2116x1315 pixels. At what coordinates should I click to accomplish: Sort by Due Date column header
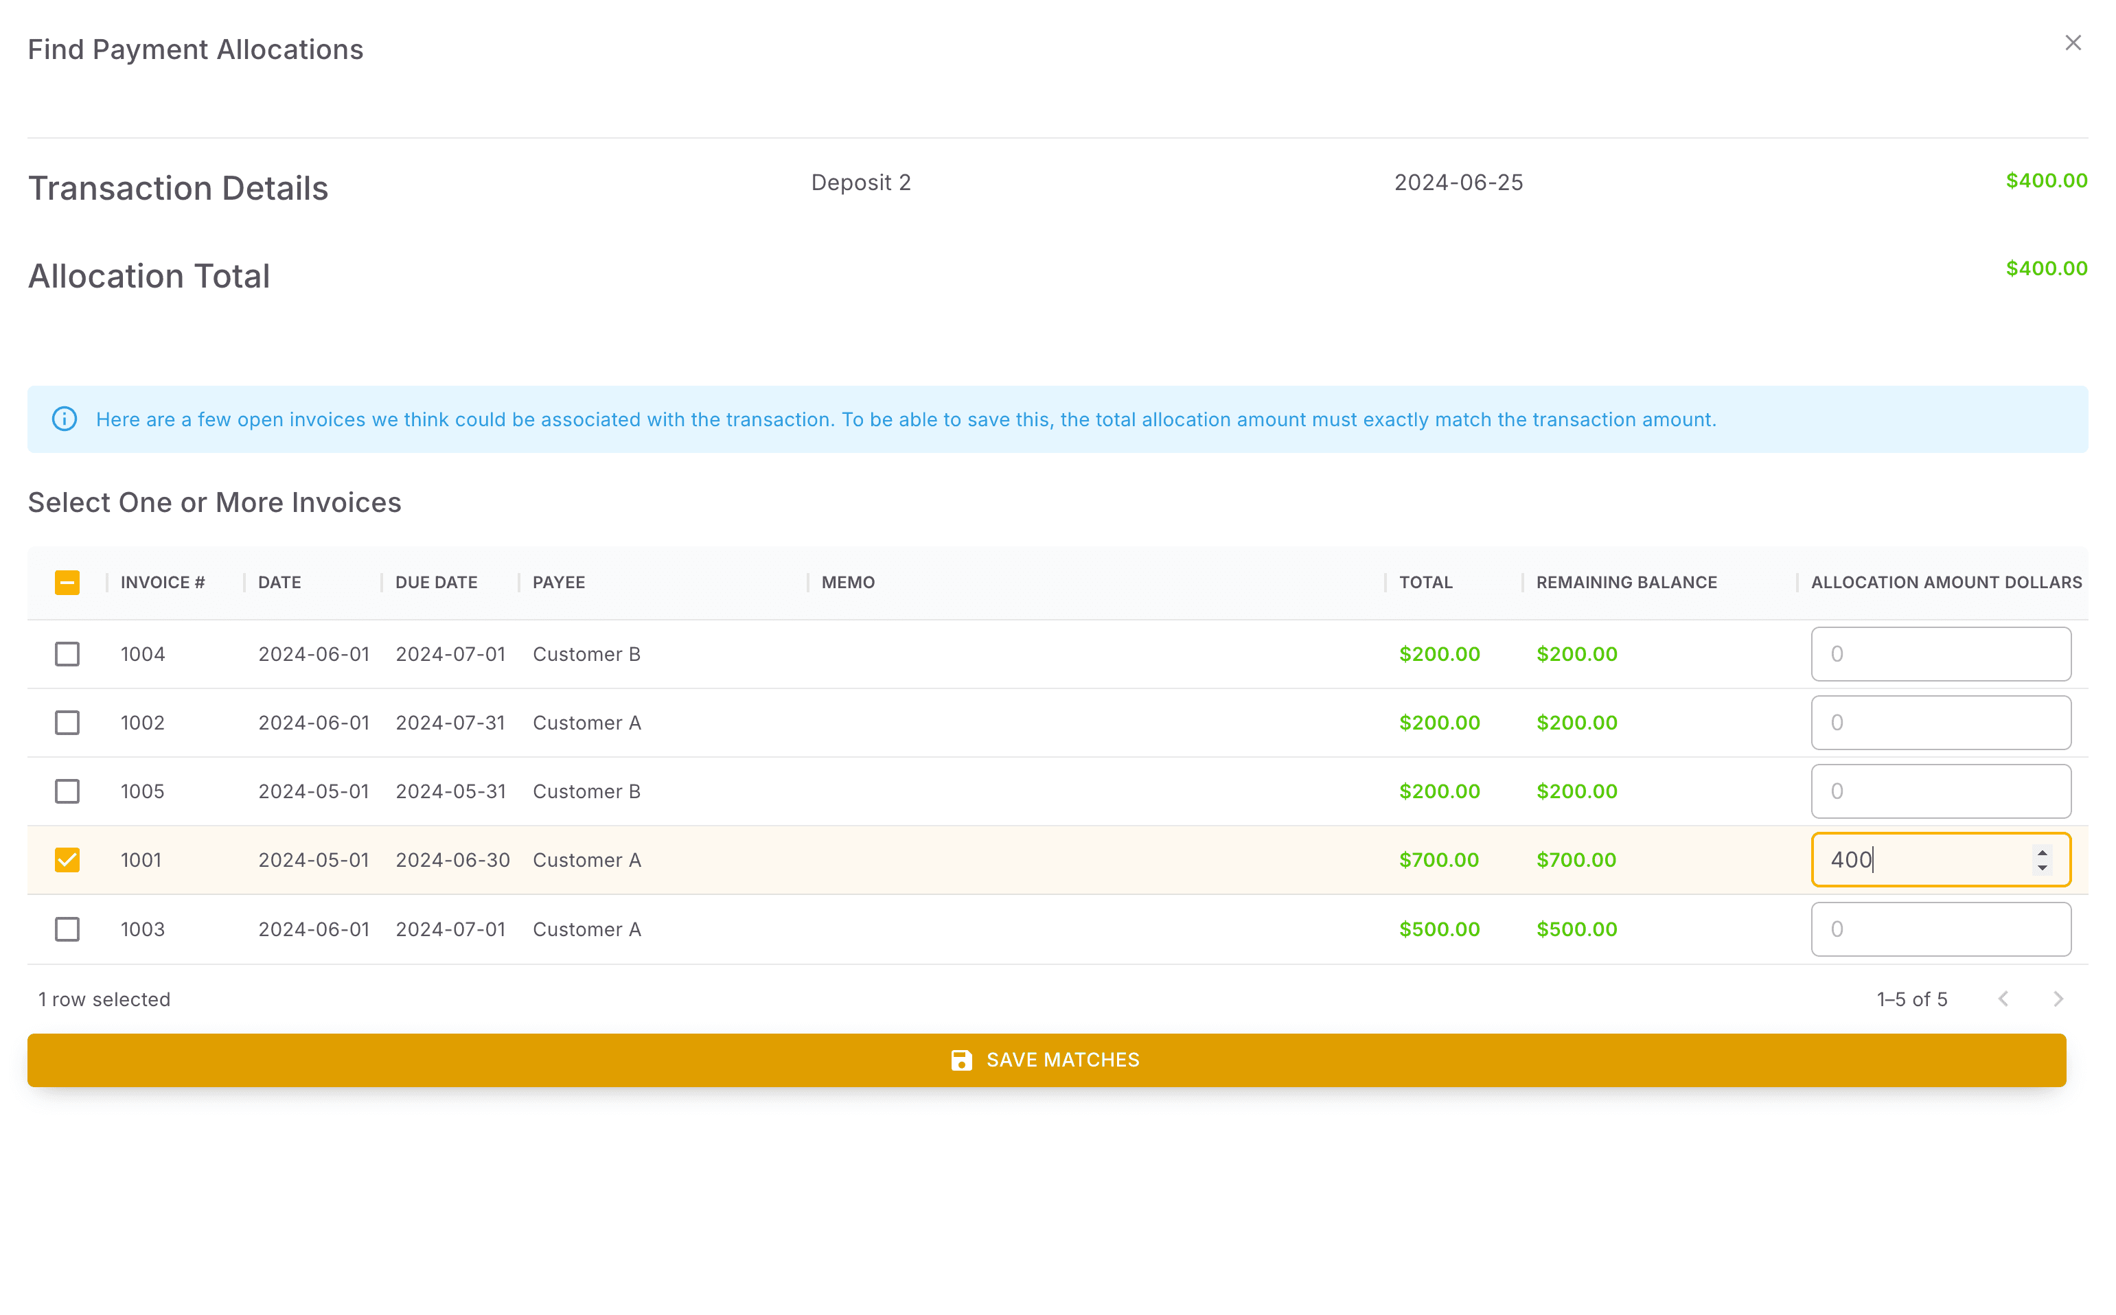(436, 583)
